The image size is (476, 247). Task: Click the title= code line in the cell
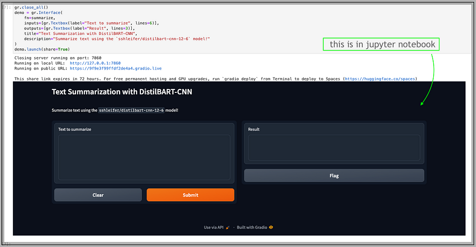[81, 34]
